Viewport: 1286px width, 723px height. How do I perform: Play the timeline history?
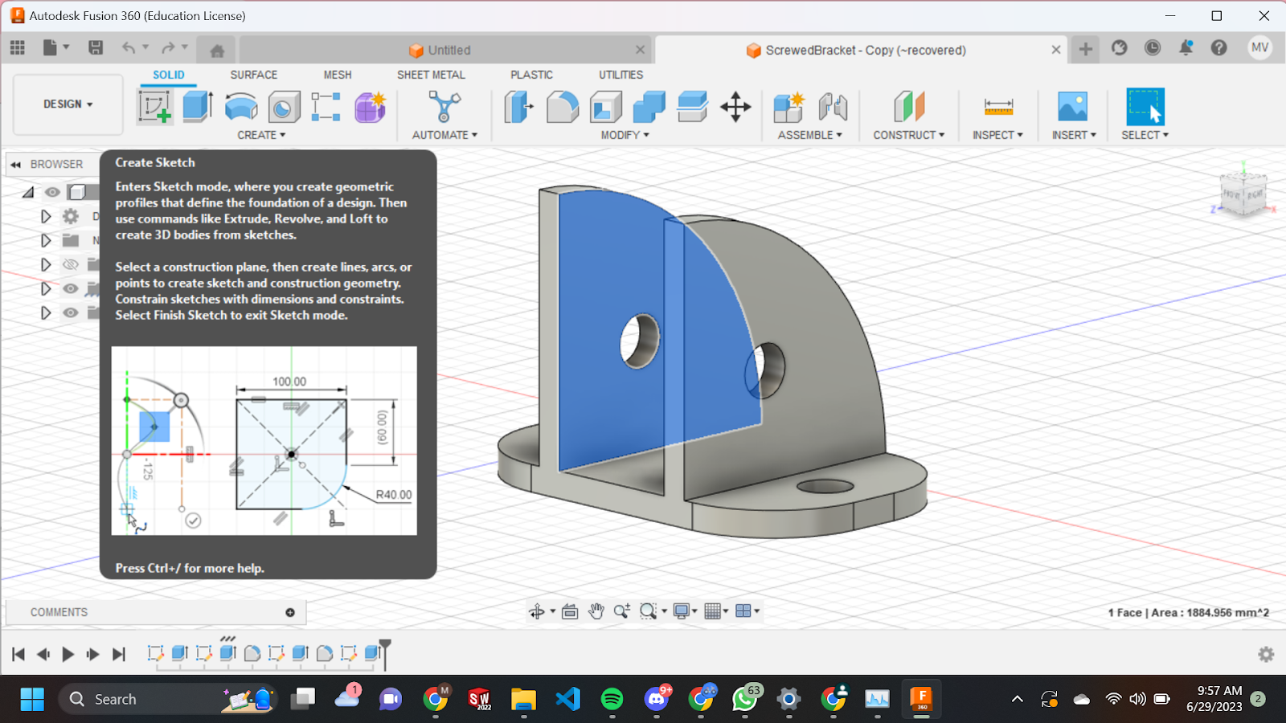[68, 654]
